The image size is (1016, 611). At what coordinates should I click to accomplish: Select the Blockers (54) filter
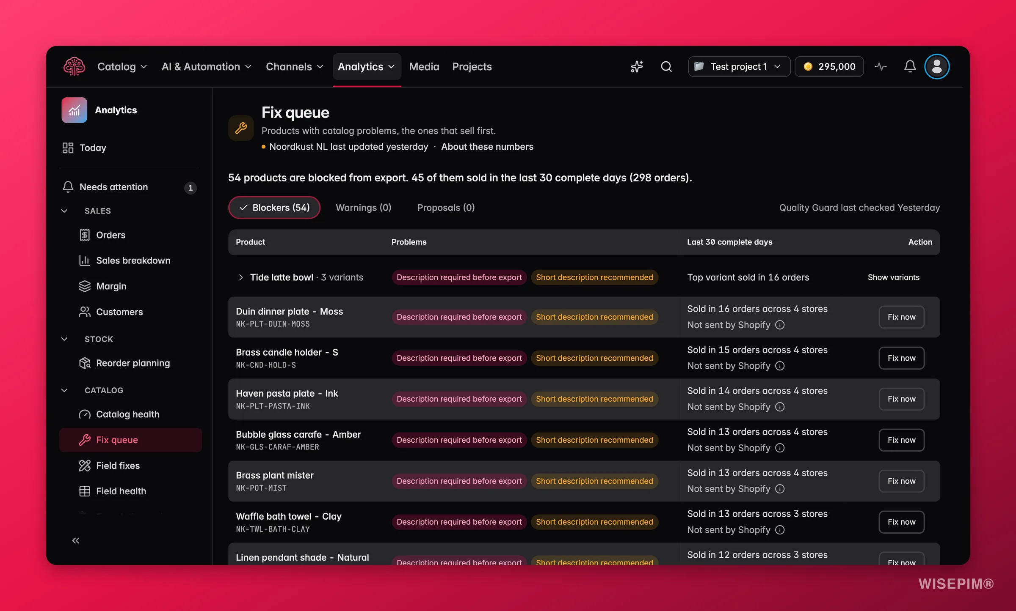point(274,208)
